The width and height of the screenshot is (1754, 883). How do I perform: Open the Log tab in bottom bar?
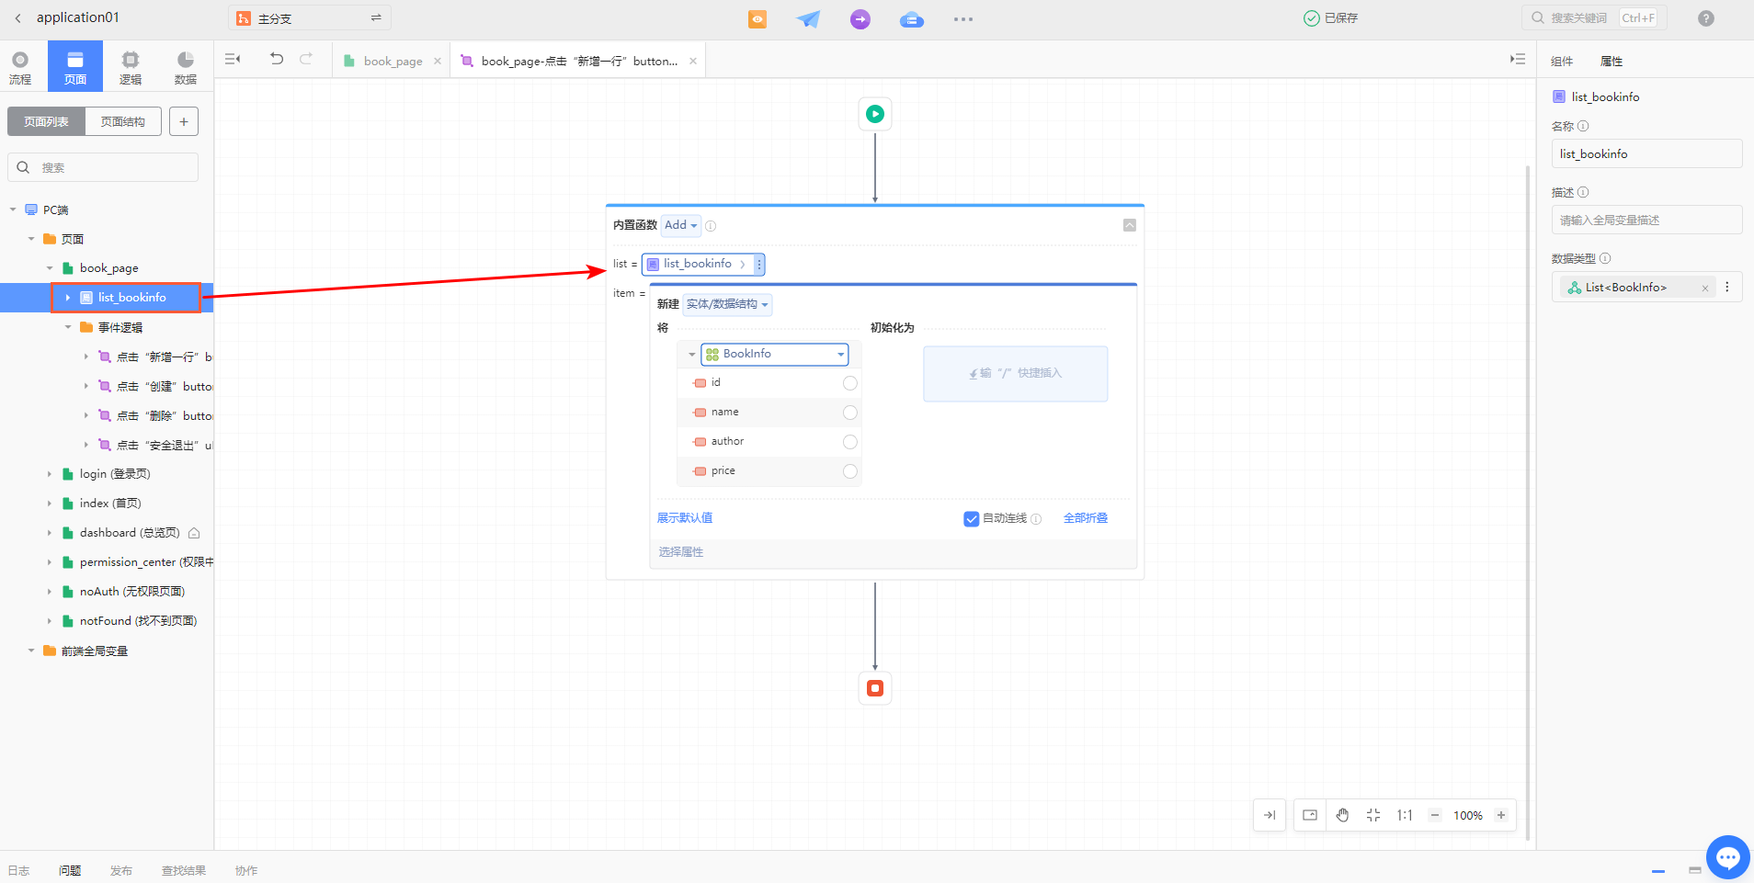19,870
